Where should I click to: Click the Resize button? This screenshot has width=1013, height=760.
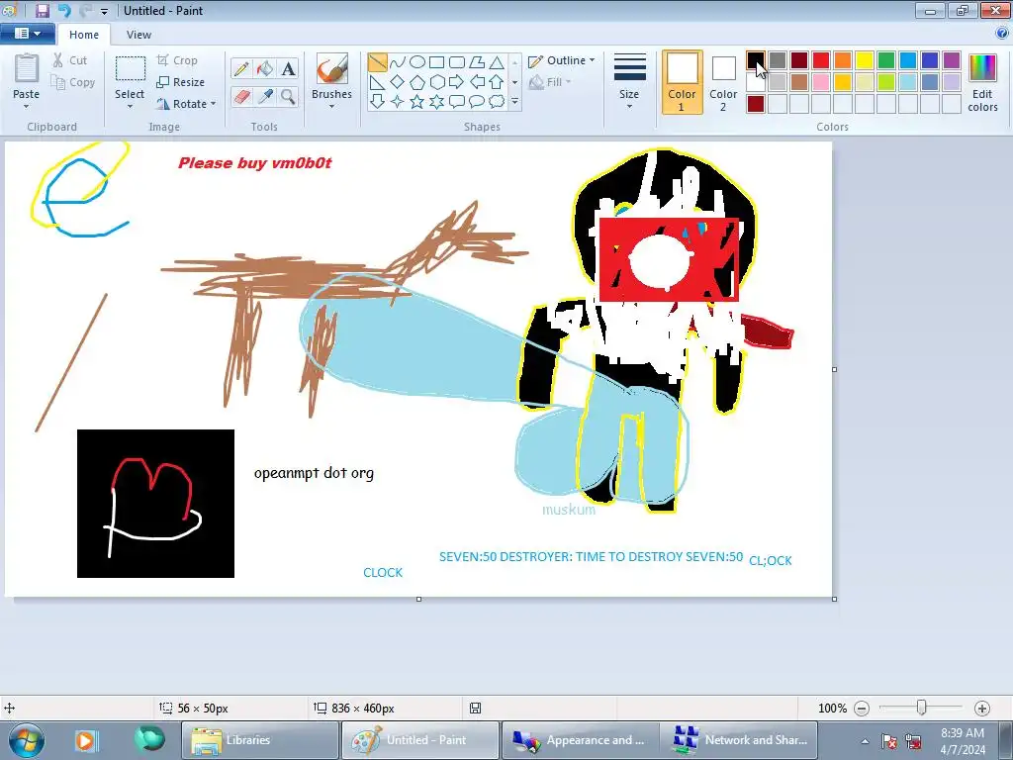point(181,82)
